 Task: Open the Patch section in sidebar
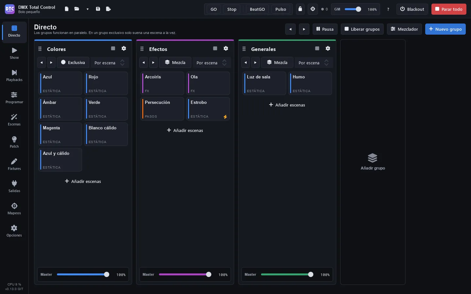(x=14, y=142)
